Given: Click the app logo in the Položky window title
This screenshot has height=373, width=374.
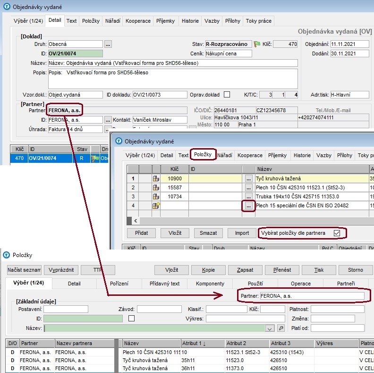Looking at the screenshot, I should 7,255.
